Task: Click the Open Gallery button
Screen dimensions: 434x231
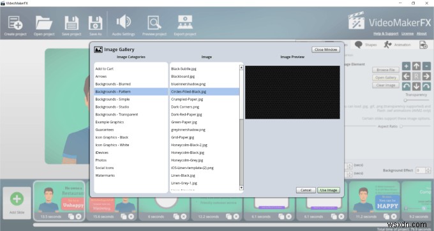Action: (x=385, y=78)
